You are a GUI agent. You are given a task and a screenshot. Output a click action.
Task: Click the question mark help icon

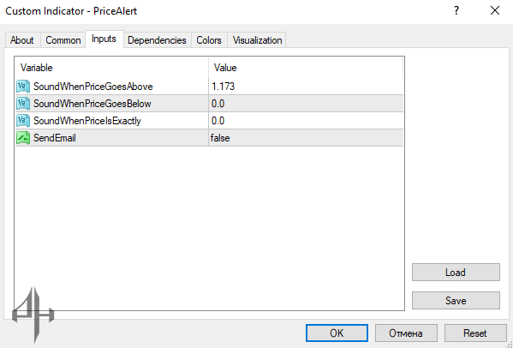pyautogui.click(x=456, y=11)
